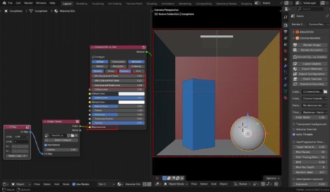Open the Render menu
Viewport: 330px width, 192px height.
pos(28,3)
